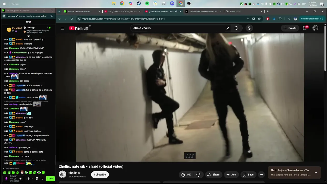This screenshot has width=327, height=184.
Task: Expand the Next up mix panel
Action: (316, 172)
